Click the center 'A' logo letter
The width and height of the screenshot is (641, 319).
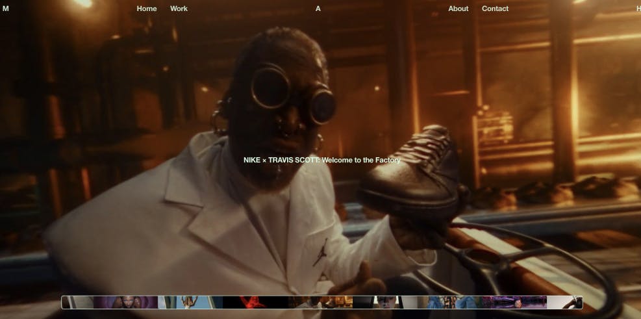tap(318, 8)
